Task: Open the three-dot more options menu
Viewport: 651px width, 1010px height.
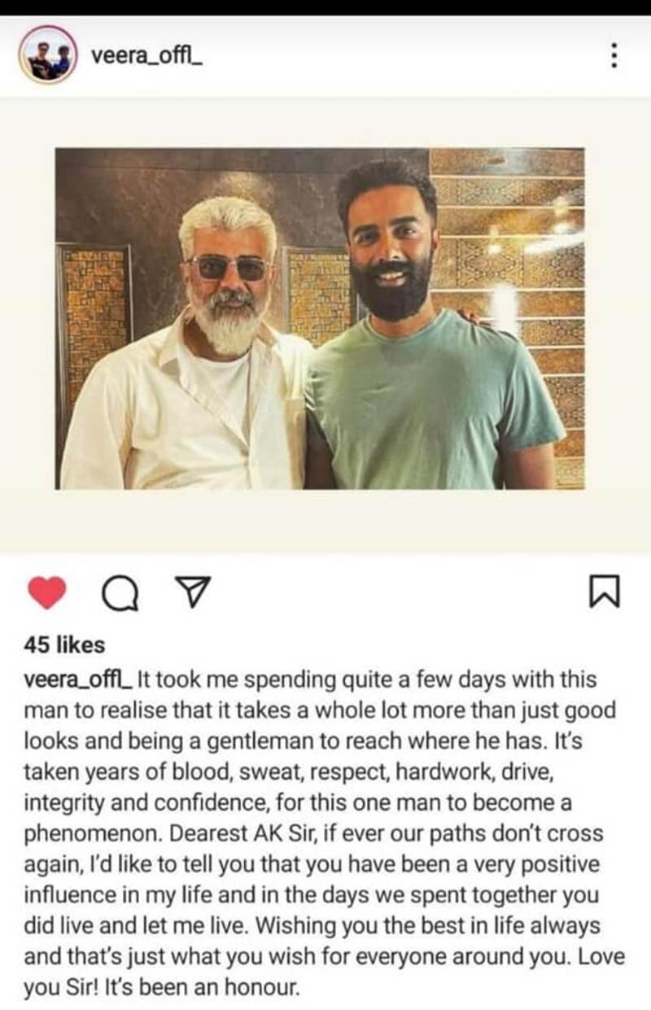Action: [614, 55]
